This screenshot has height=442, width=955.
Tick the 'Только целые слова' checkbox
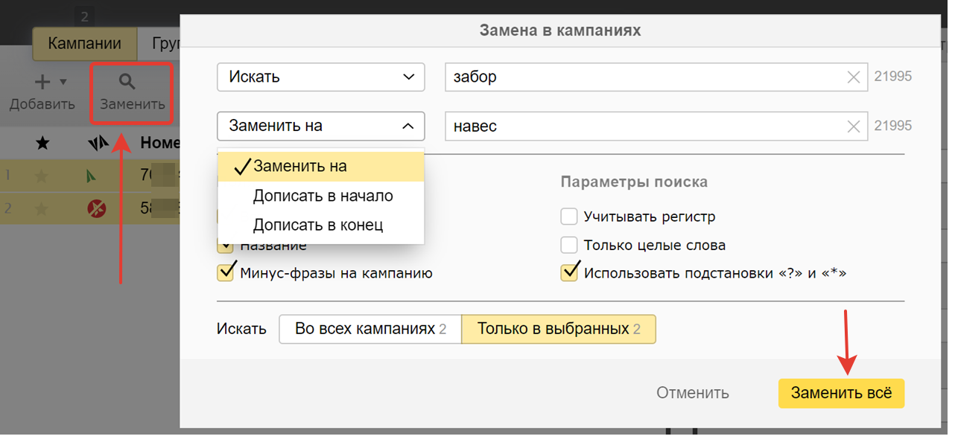point(569,245)
